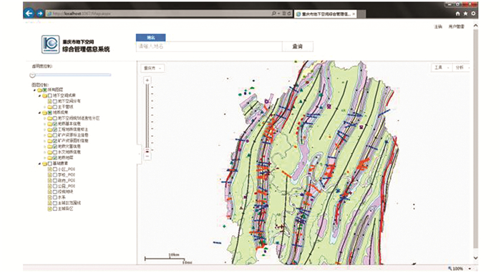Uncheck the 所有图层 root checkbox

[44, 90]
